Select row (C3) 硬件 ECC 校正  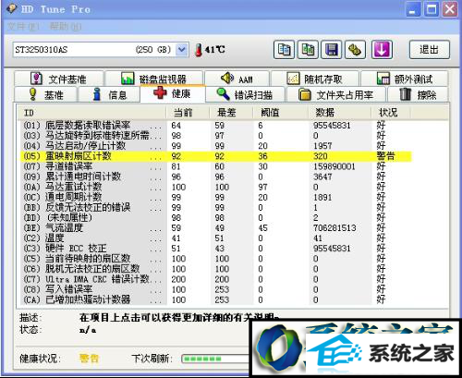215,249
